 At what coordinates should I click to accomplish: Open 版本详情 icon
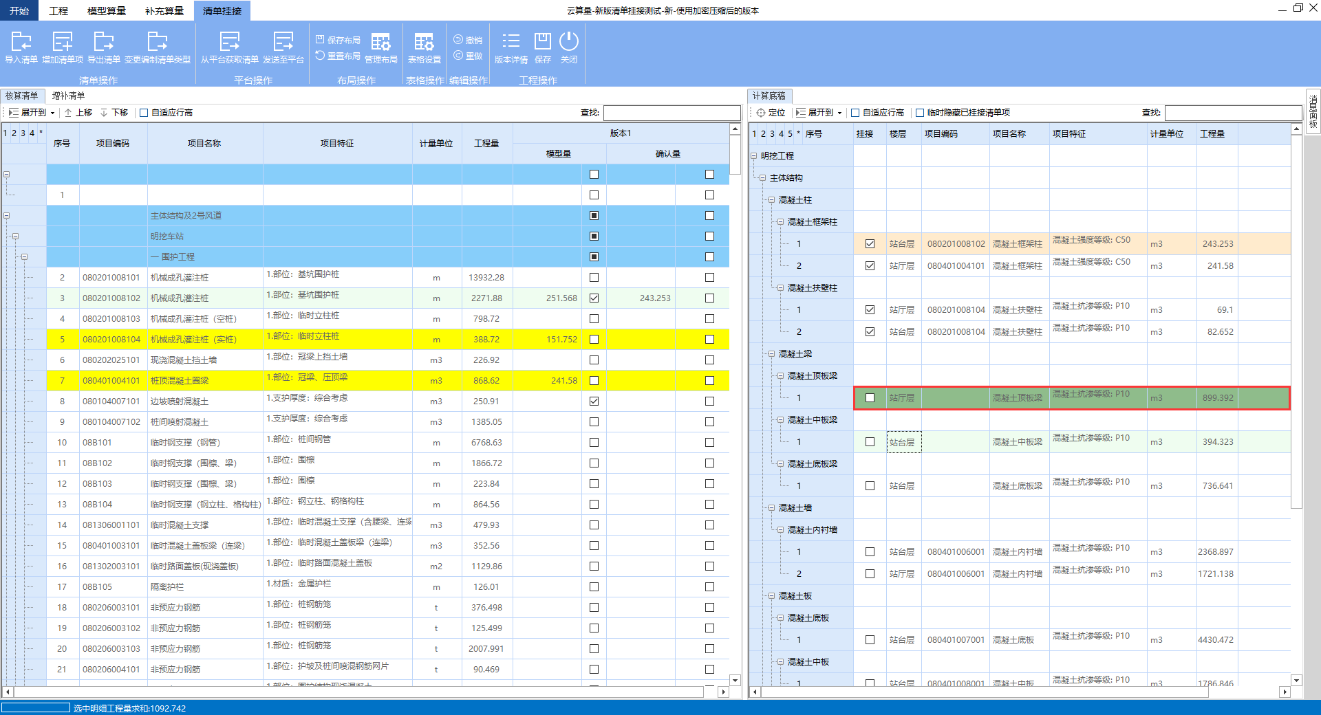[x=511, y=41]
